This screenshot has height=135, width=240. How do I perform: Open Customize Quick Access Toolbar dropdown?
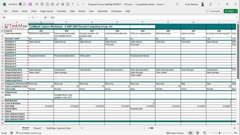83,4
